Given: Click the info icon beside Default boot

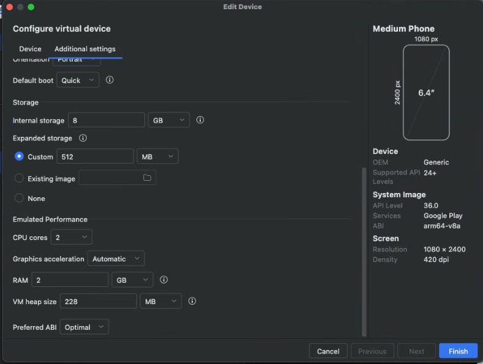Looking at the screenshot, I should click(110, 80).
